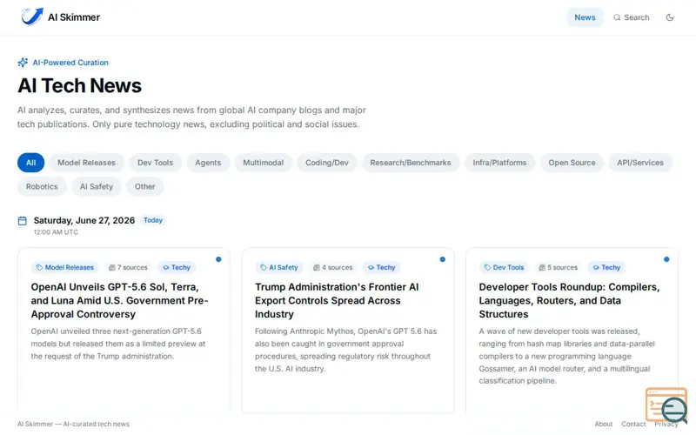Filter by API/Services category
The height and width of the screenshot is (435, 696).
tap(640, 163)
